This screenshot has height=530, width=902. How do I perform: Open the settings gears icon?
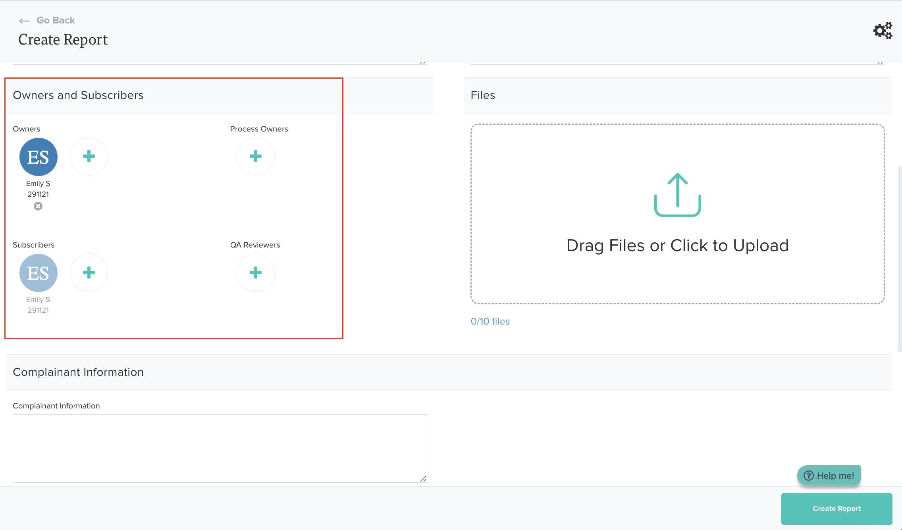(x=883, y=31)
